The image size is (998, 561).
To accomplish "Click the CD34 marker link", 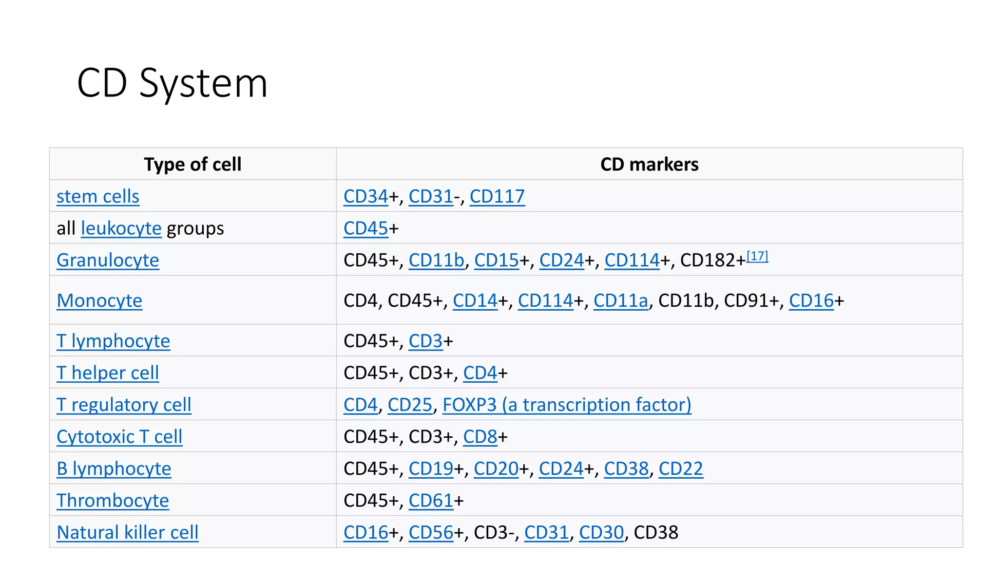I will [x=365, y=196].
